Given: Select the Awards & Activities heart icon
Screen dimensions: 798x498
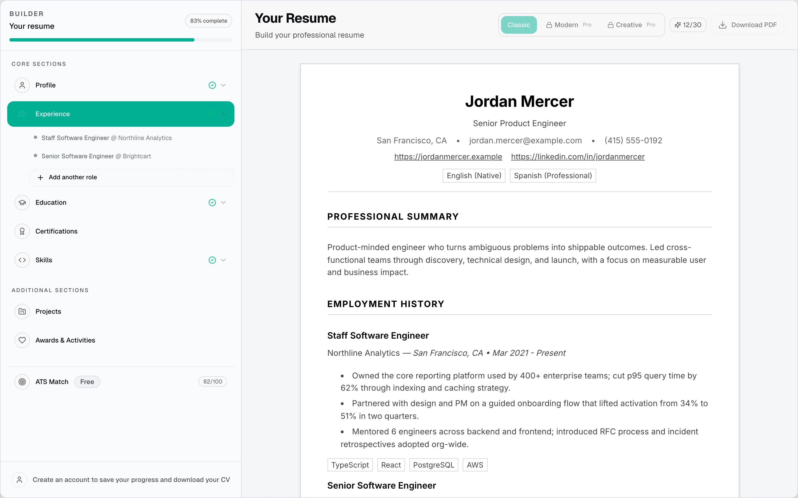Looking at the screenshot, I should tap(22, 340).
